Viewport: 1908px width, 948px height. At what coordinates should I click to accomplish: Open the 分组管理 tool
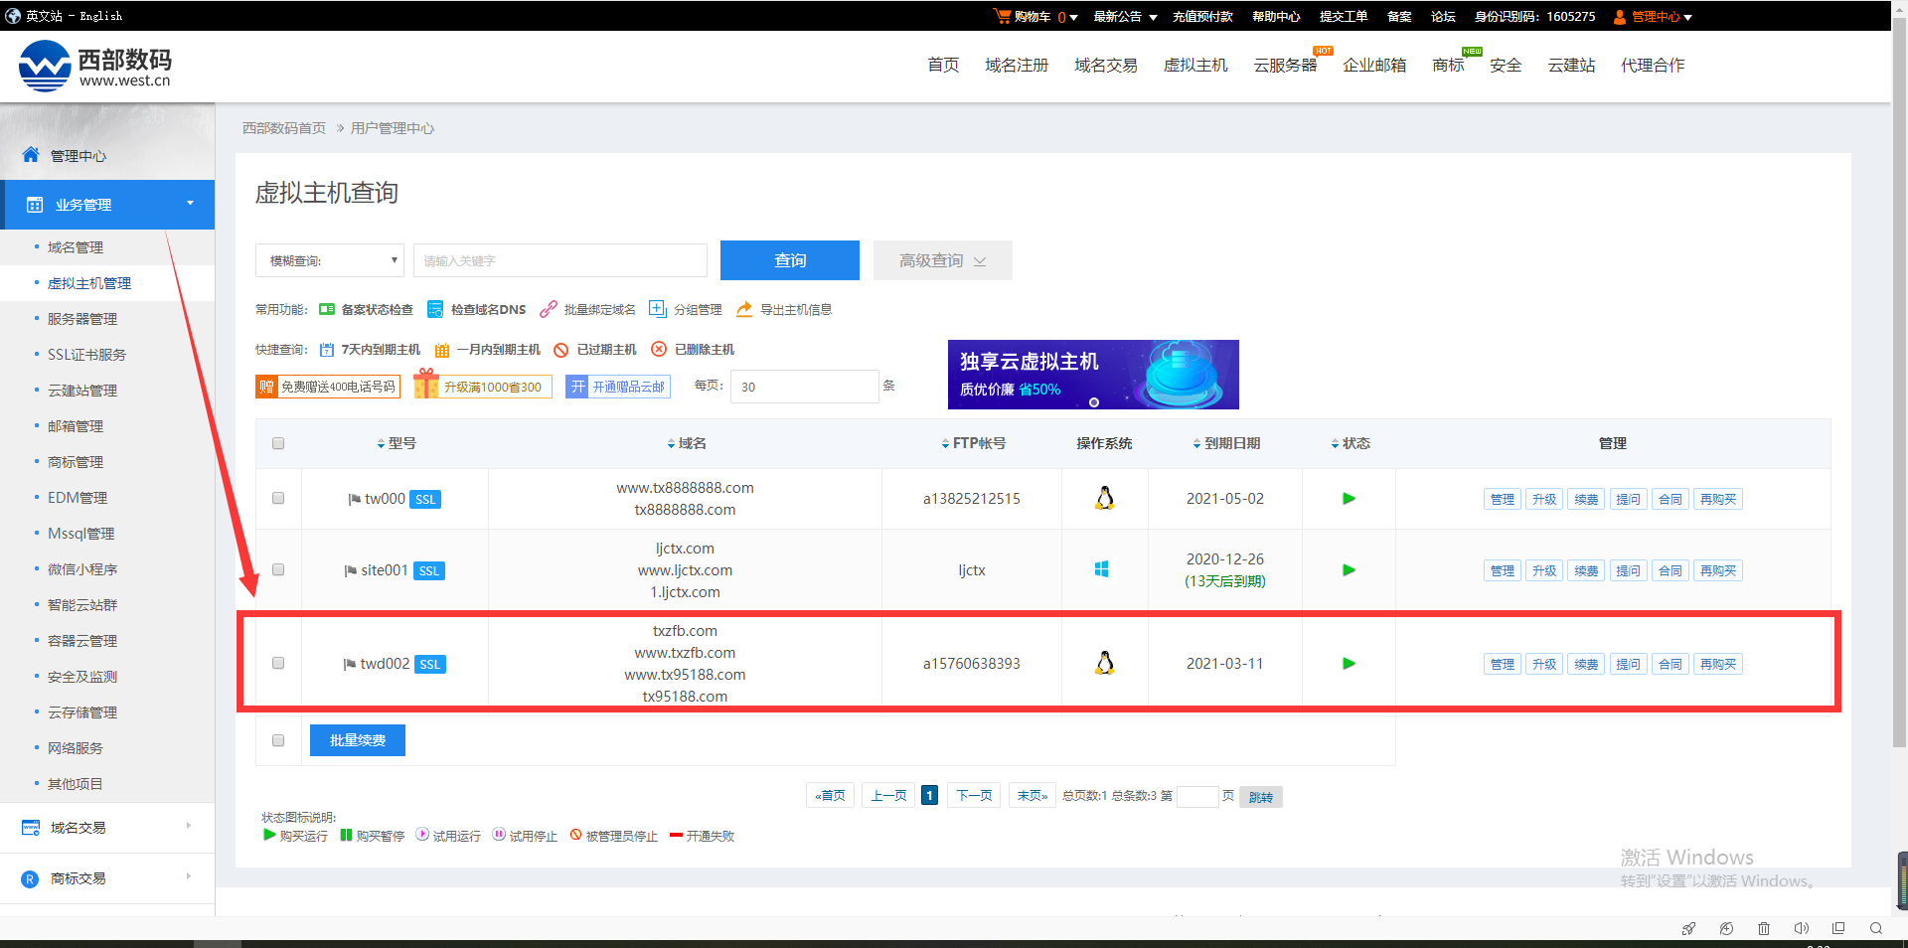[696, 309]
